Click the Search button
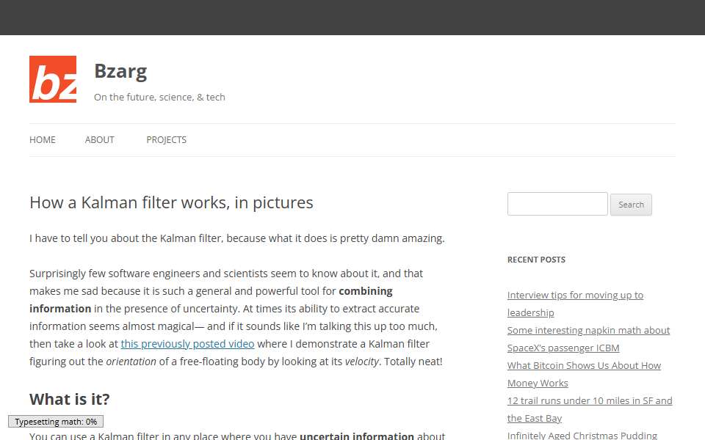Viewport: 705px width, 440px height. point(631,205)
